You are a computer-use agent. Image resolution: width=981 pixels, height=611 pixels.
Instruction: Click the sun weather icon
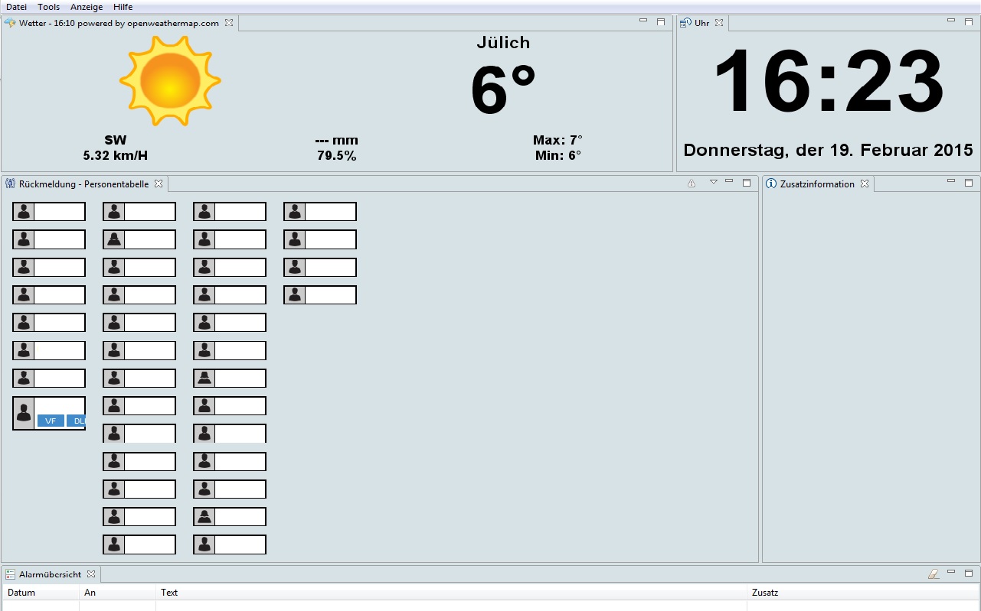point(170,80)
